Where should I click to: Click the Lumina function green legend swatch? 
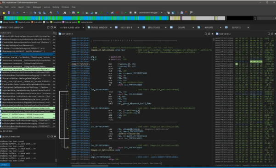(79, 22)
